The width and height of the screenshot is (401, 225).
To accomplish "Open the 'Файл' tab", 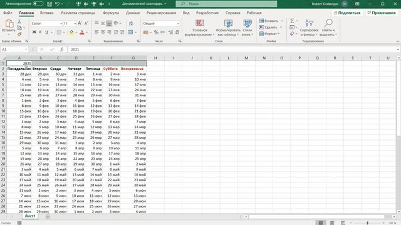I will (x=8, y=12).
